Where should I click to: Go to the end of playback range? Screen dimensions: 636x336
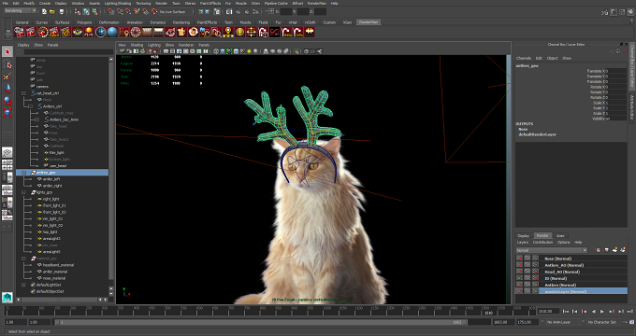point(629,312)
